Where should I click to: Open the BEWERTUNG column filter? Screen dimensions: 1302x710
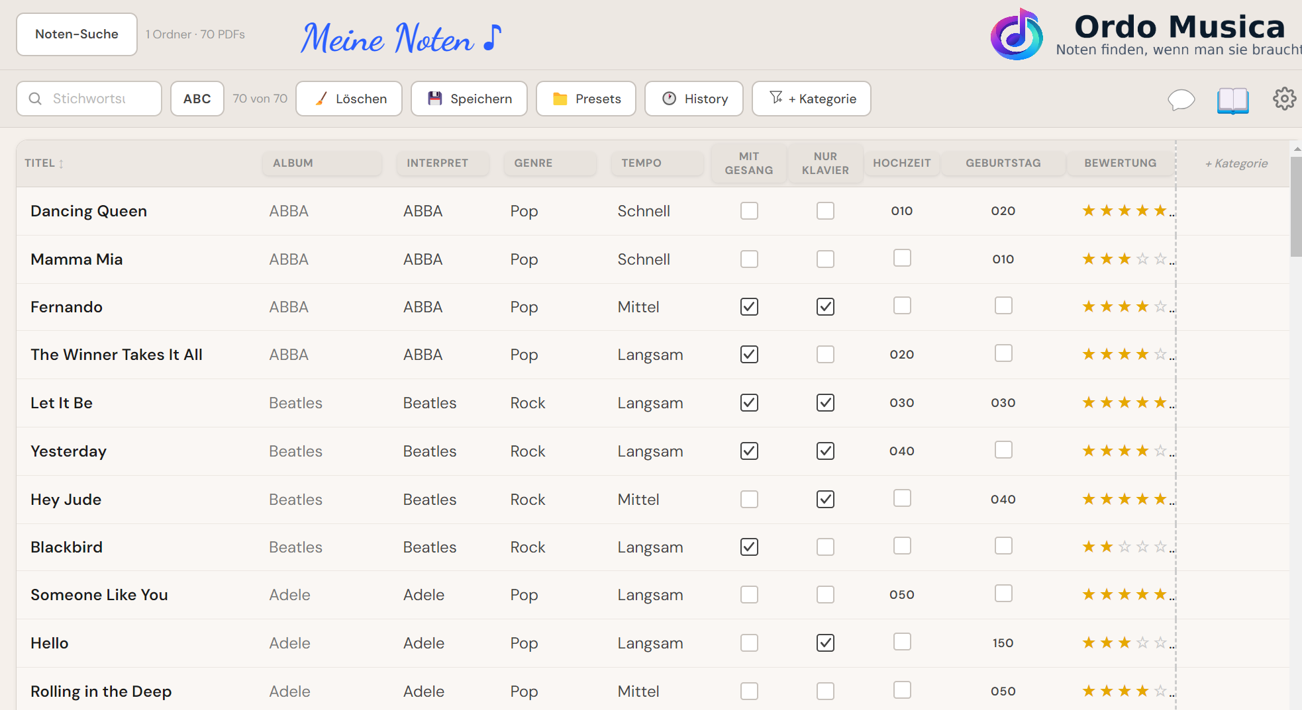tap(1121, 163)
